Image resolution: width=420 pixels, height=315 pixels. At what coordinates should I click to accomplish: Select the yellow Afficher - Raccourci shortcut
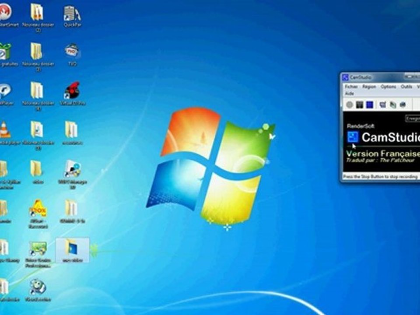click(x=38, y=214)
